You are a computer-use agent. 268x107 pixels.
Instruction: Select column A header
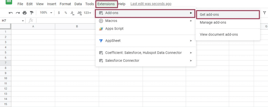point(33,26)
